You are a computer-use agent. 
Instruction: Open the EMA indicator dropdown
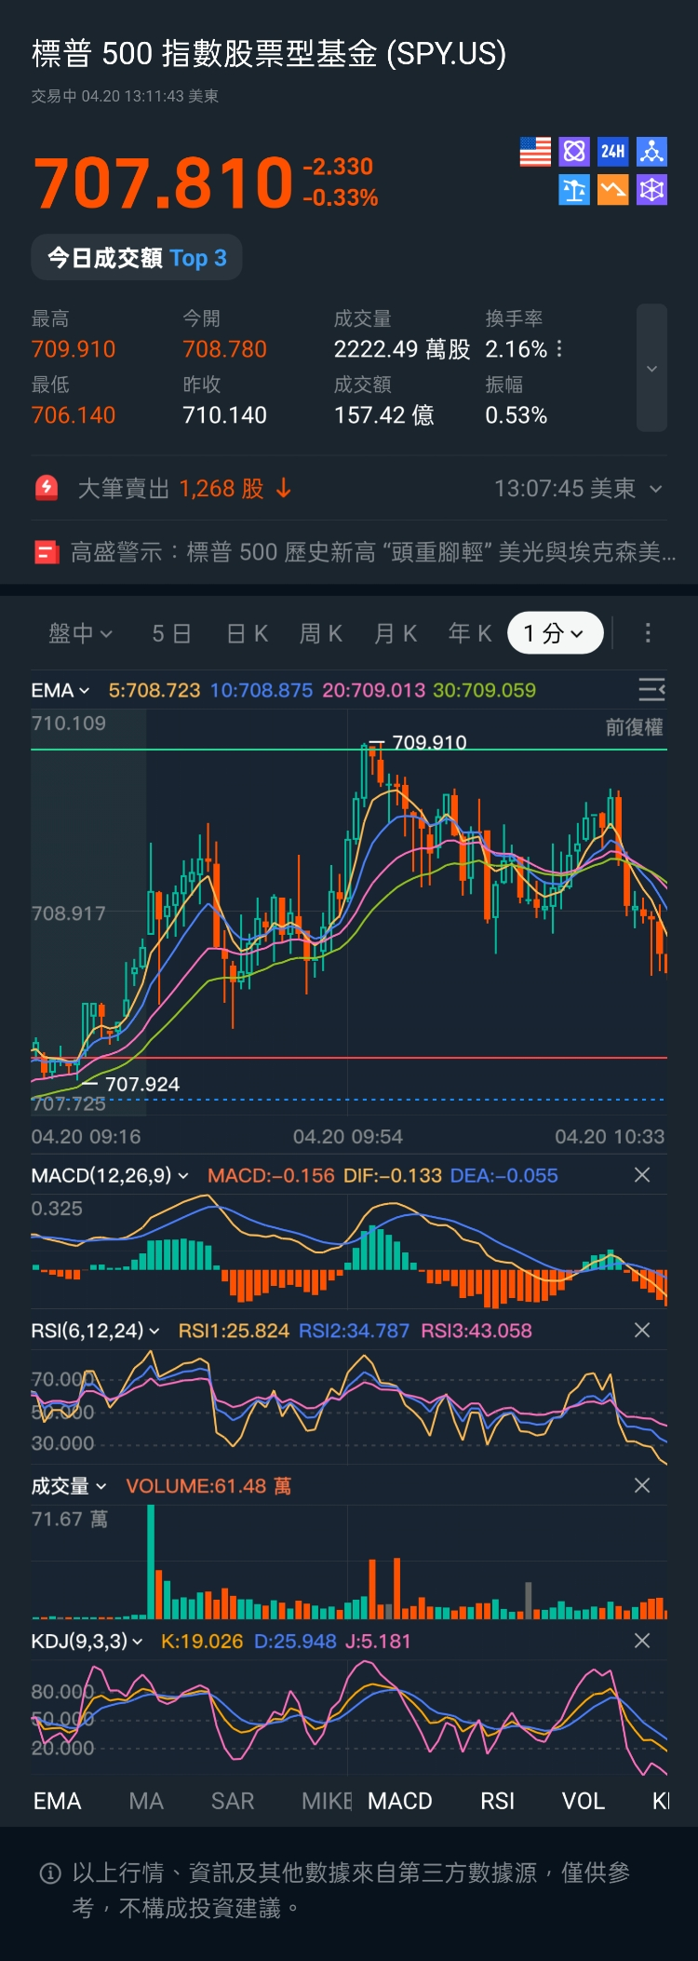[x=60, y=690]
